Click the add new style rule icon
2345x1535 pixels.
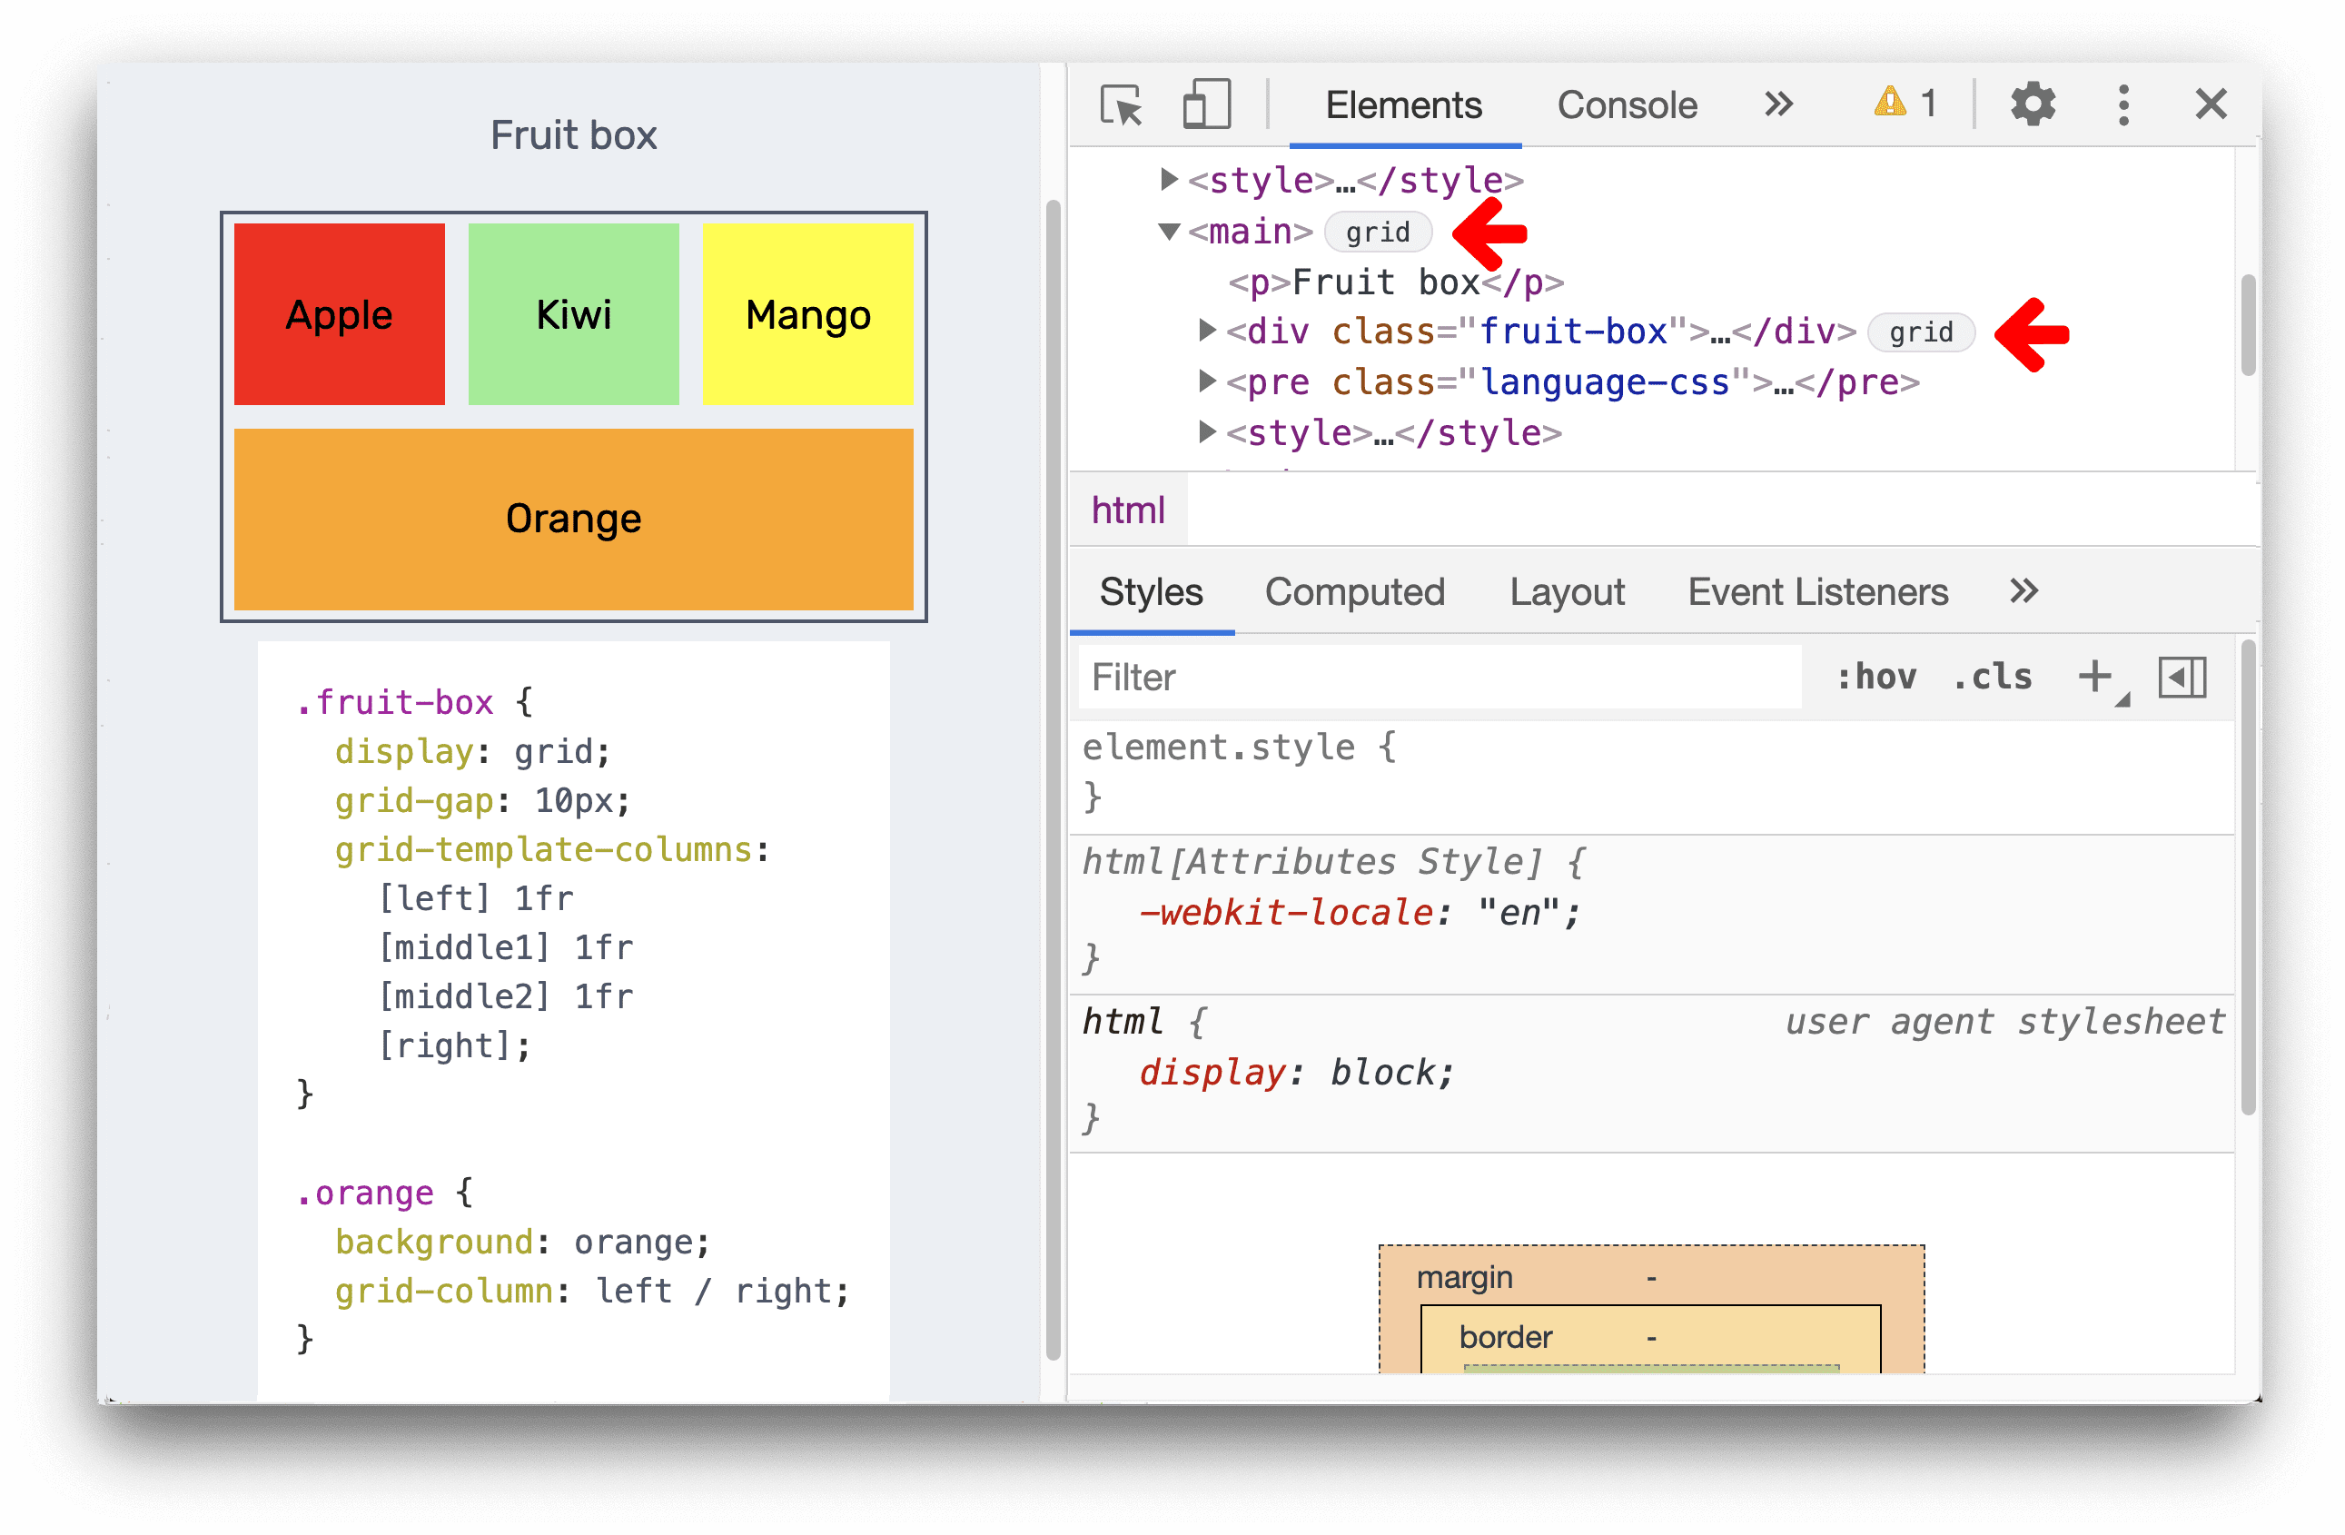[x=2097, y=673]
